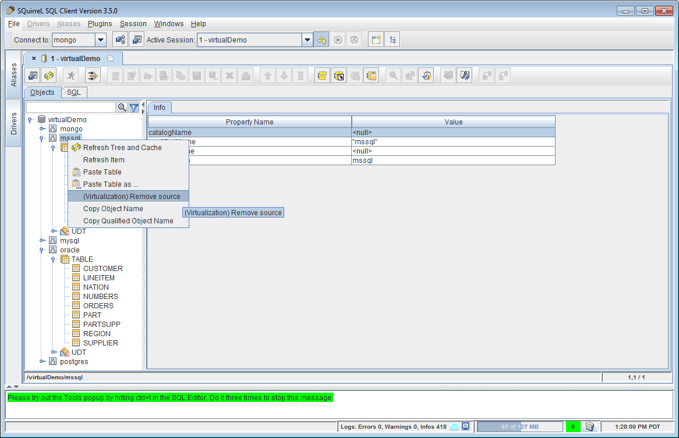The height and width of the screenshot is (438, 679).
Task: Click the green 0 indicator in status bar
Action: pyautogui.click(x=572, y=426)
